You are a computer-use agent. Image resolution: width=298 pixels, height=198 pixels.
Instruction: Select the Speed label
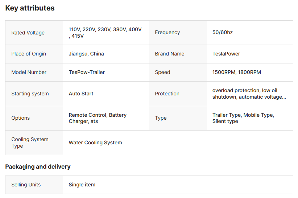[162, 72]
